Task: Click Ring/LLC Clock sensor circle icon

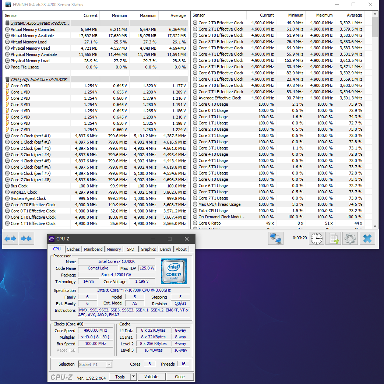Action: click(x=7, y=192)
